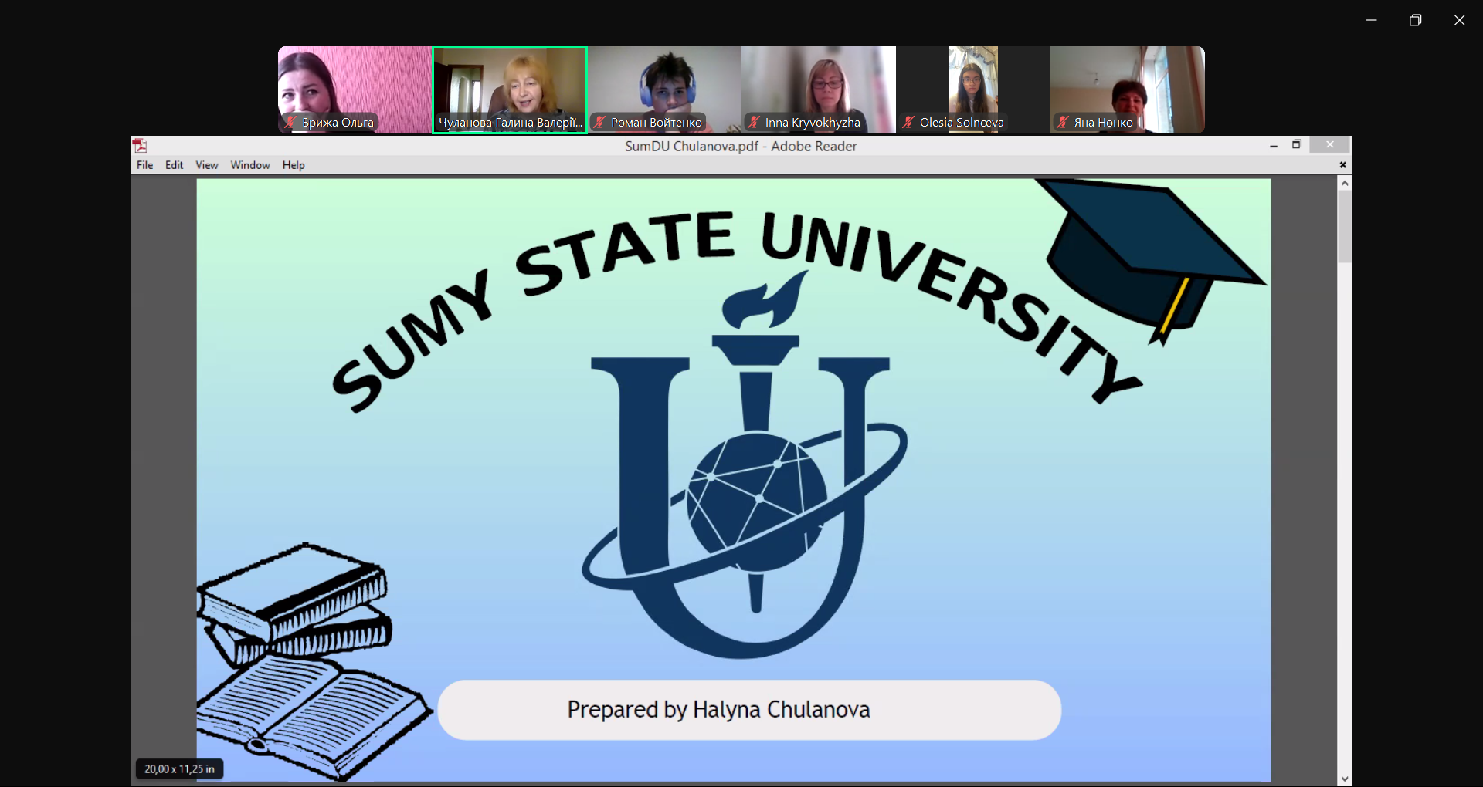
Task: Open the Edit menu
Action: 174,165
